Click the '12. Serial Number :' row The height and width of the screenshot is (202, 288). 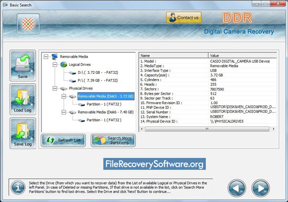click(208, 112)
